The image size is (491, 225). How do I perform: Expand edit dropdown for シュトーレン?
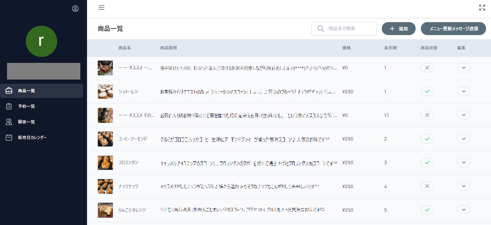[464, 91]
